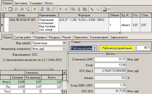The image size is (152, 94).
Task: Click the 'Наименован...' column header
Action: (x=48, y=15)
